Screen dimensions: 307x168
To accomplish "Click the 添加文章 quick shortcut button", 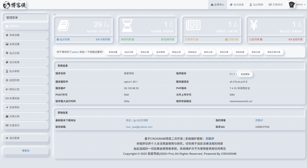I will pos(224,52).
